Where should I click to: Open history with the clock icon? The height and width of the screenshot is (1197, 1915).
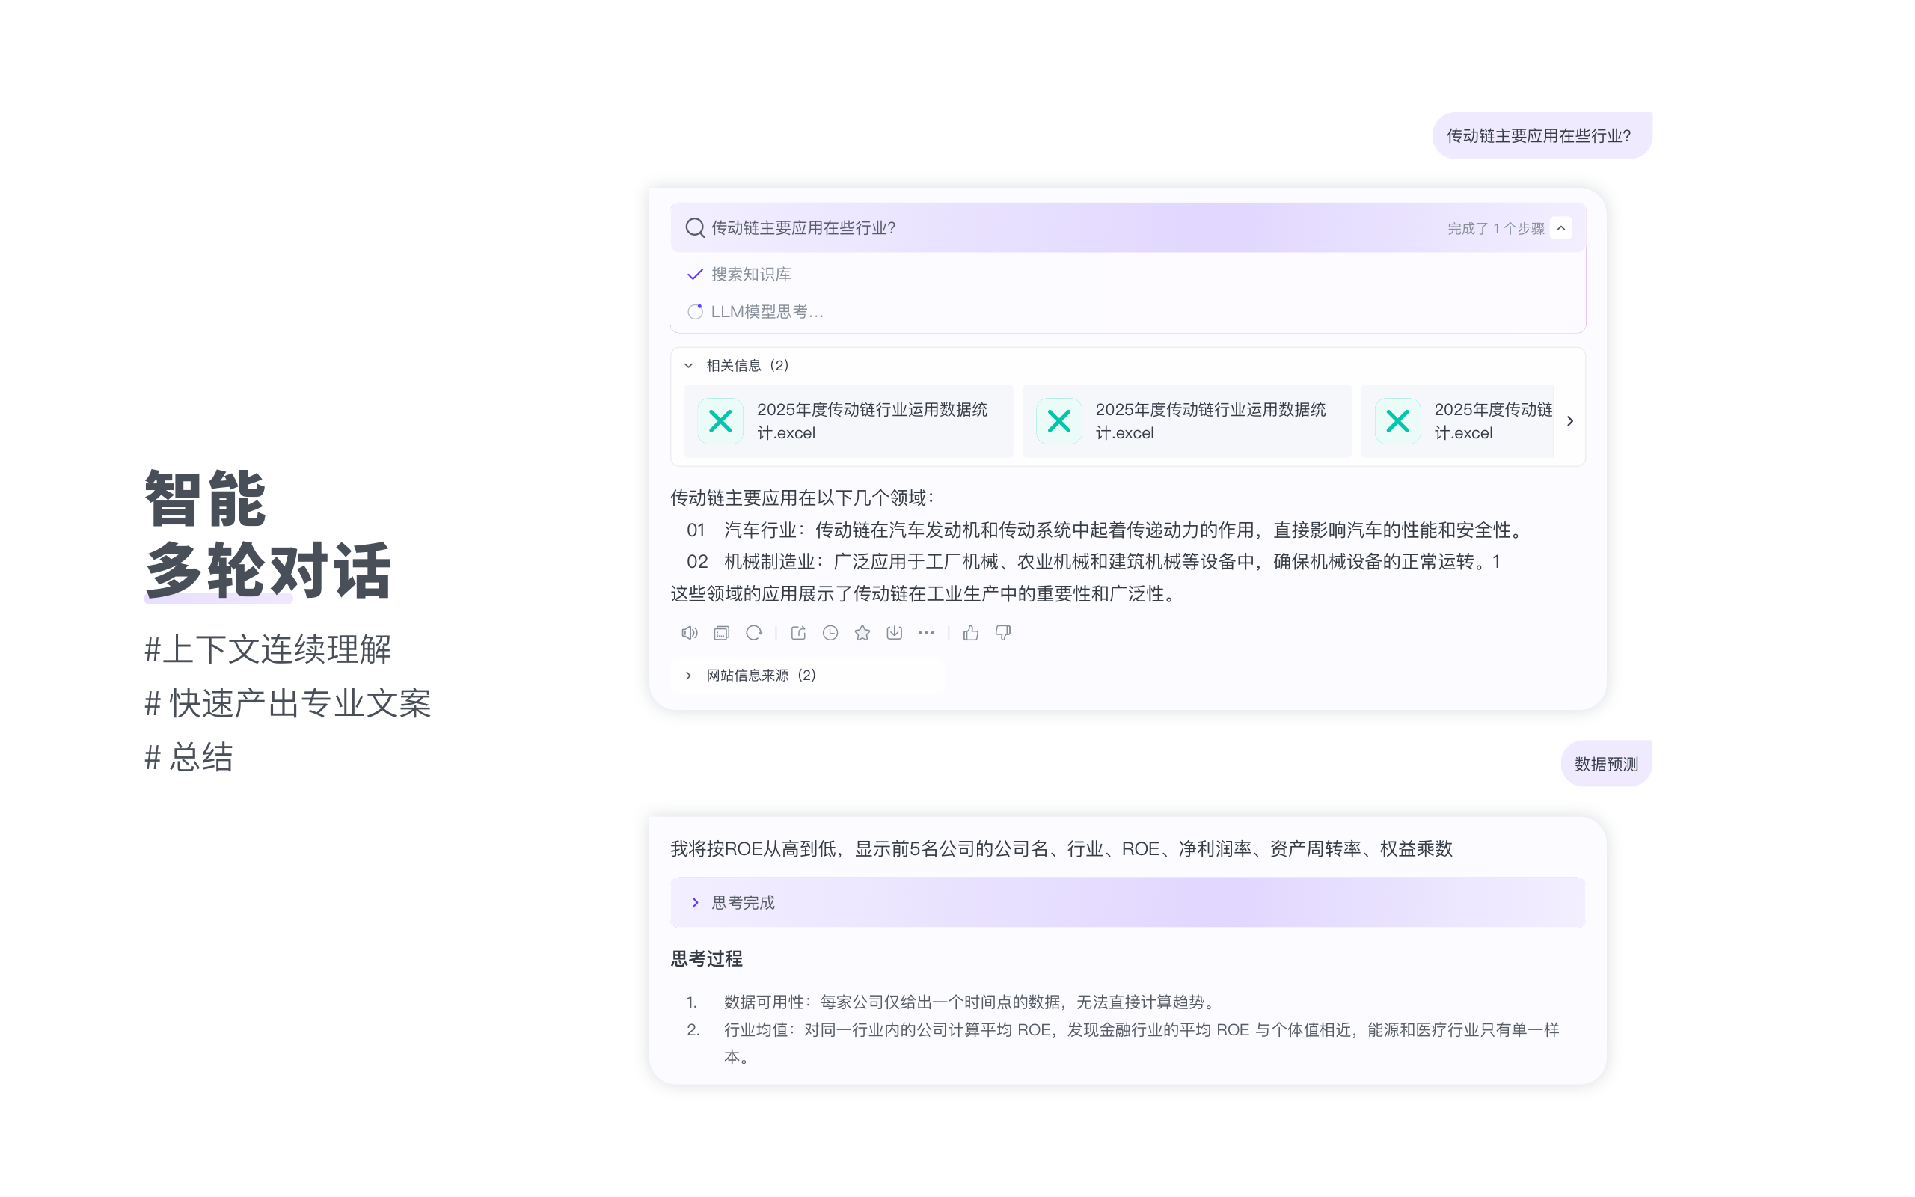click(x=830, y=633)
